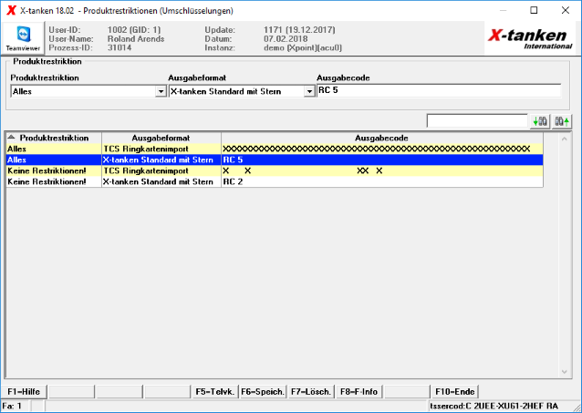Click F6=Speich. to save
Image resolution: width=582 pixels, height=413 pixels.
click(263, 392)
